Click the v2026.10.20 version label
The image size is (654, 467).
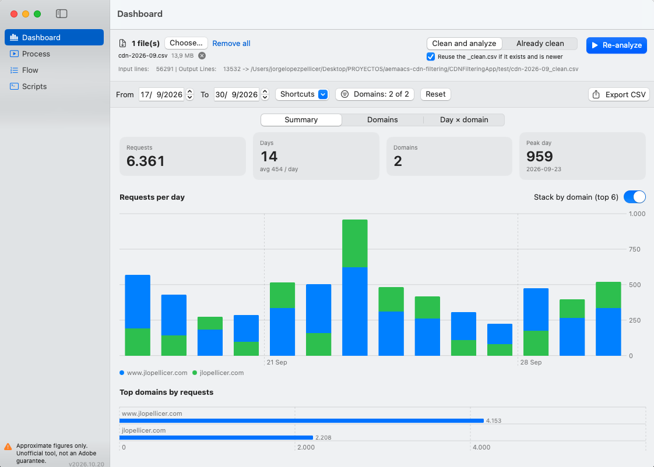86,464
